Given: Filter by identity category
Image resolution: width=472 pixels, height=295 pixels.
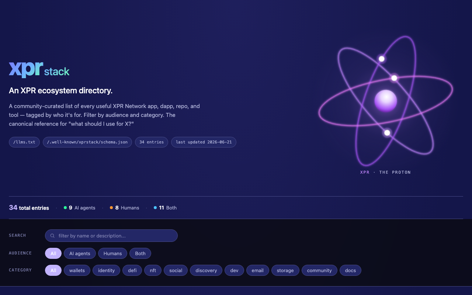Looking at the screenshot, I should pos(107,270).
